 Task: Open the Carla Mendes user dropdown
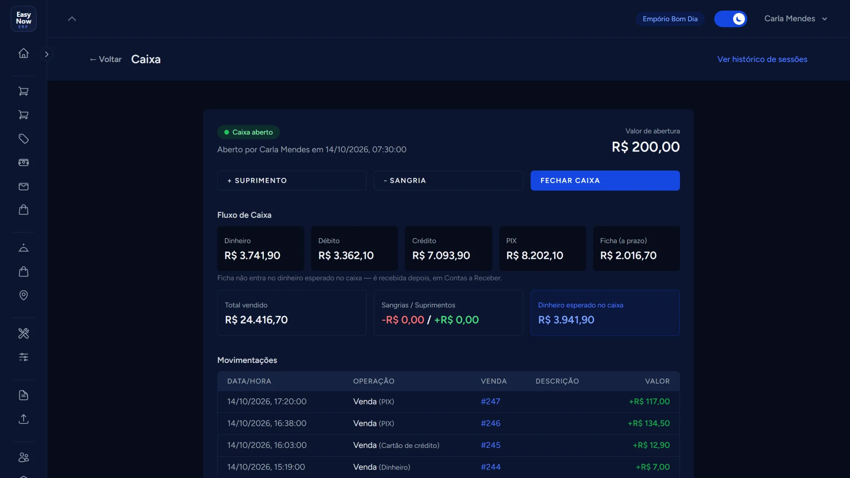[x=796, y=19]
